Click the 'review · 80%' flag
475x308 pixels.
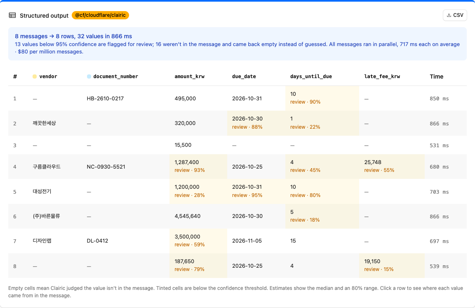(306, 195)
